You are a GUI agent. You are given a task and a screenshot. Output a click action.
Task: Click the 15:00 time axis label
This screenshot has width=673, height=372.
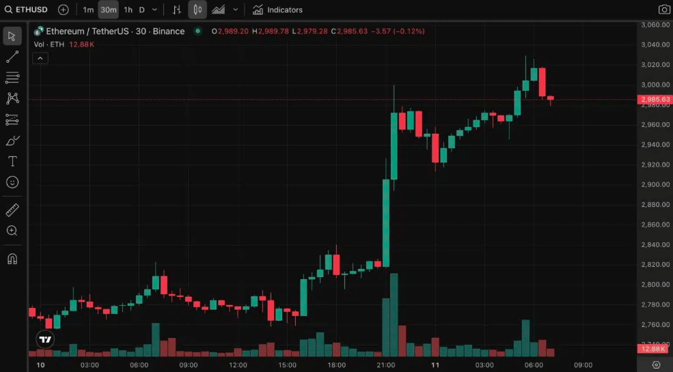click(x=287, y=365)
